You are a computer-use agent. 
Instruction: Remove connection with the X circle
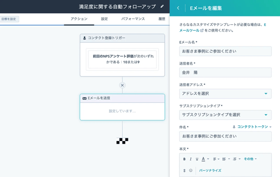(x=122, y=85)
